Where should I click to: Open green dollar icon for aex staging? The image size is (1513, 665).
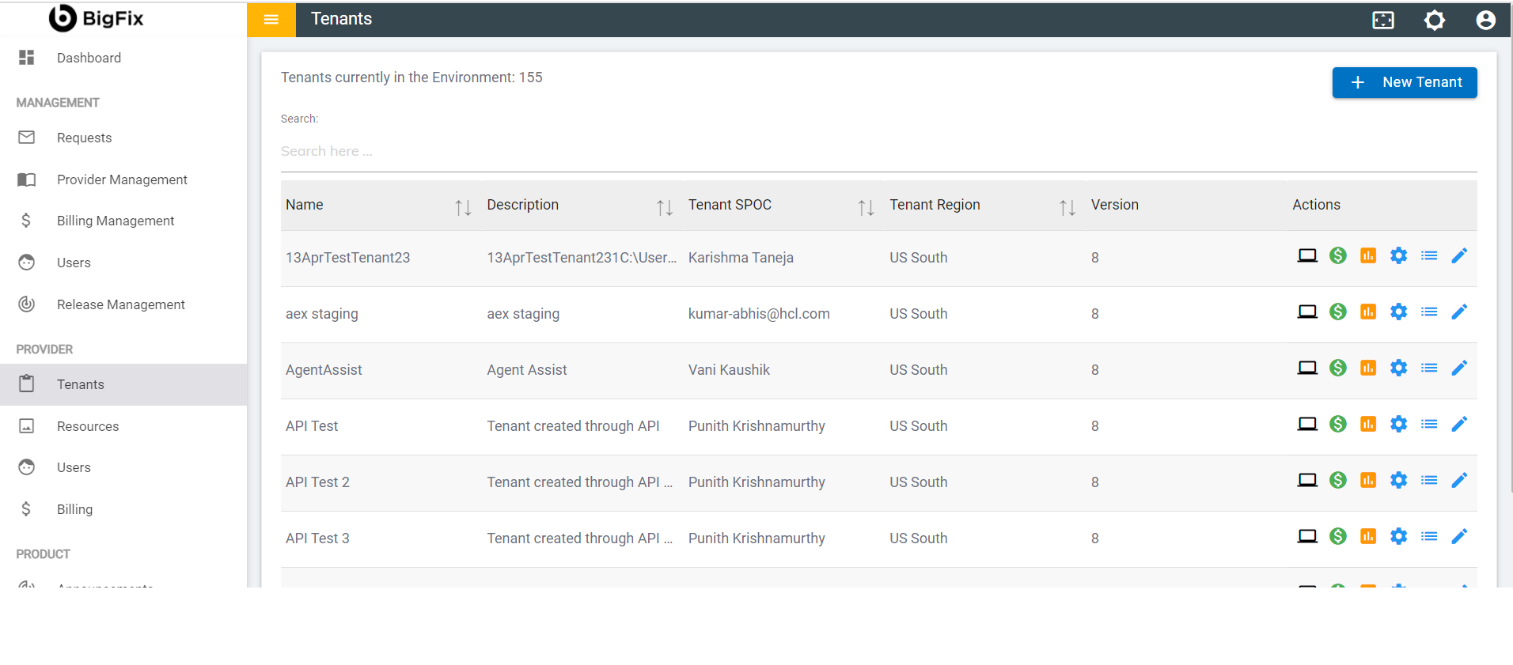pos(1338,312)
